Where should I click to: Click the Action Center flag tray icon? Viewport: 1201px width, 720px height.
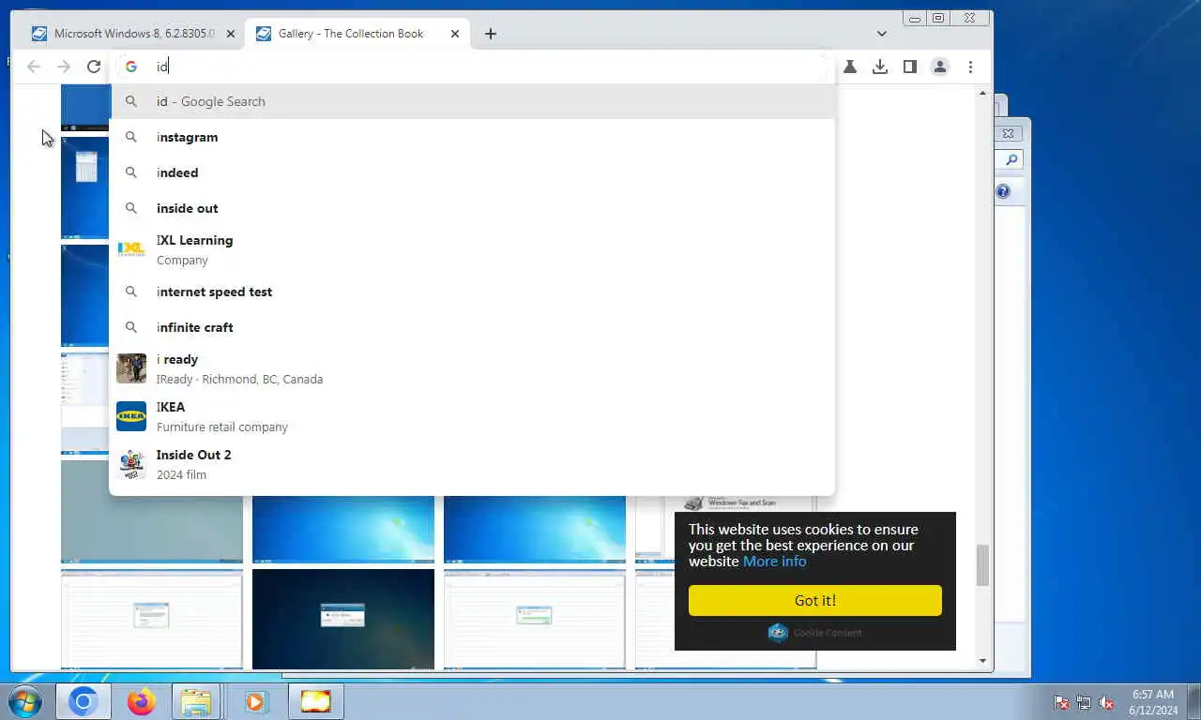pos(1061,702)
